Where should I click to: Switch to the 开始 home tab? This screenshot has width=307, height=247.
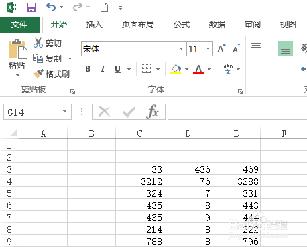(59, 25)
